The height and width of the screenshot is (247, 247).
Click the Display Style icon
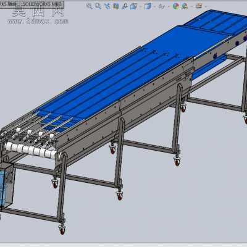pos(148,6)
